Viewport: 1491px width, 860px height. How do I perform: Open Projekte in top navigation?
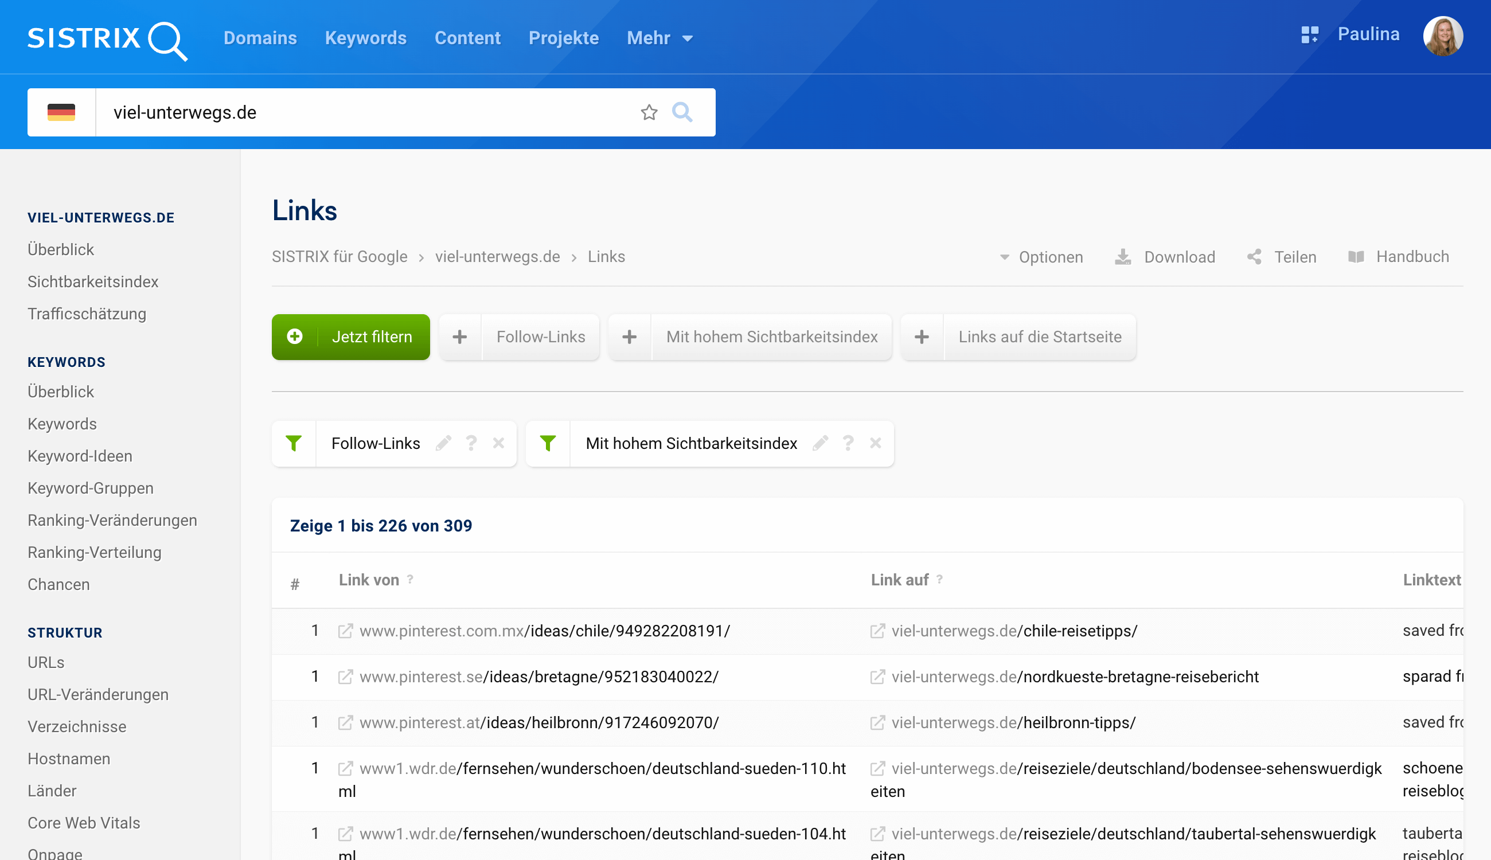point(564,38)
